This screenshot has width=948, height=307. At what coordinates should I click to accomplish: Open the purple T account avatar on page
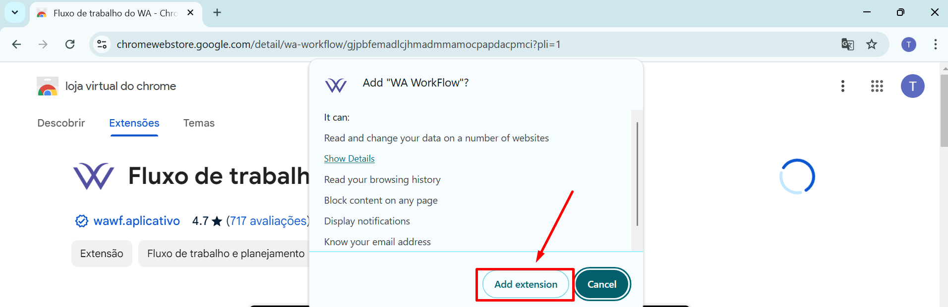tap(912, 86)
